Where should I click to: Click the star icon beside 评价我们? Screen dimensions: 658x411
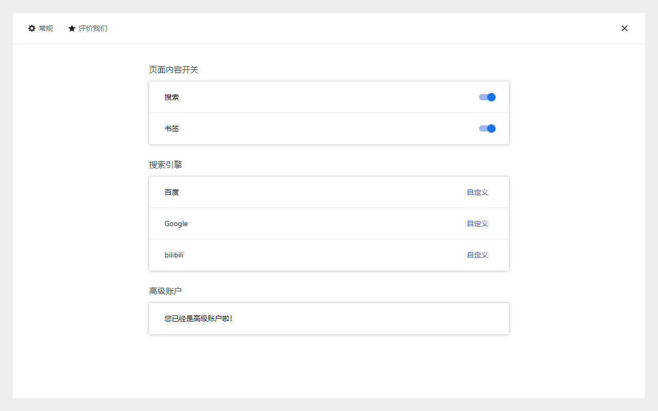(x=71, y=28)
